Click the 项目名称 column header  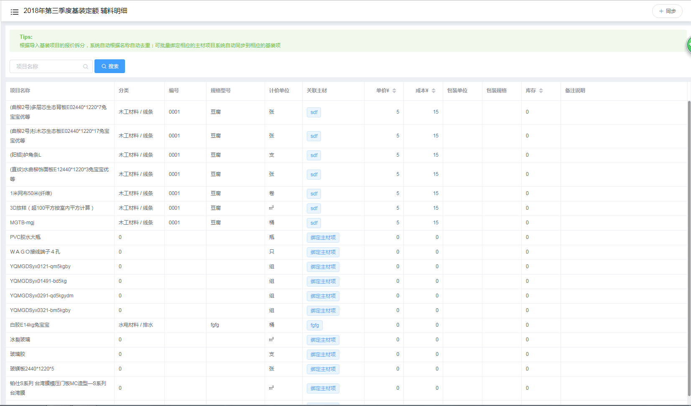[x=20, y=91]
